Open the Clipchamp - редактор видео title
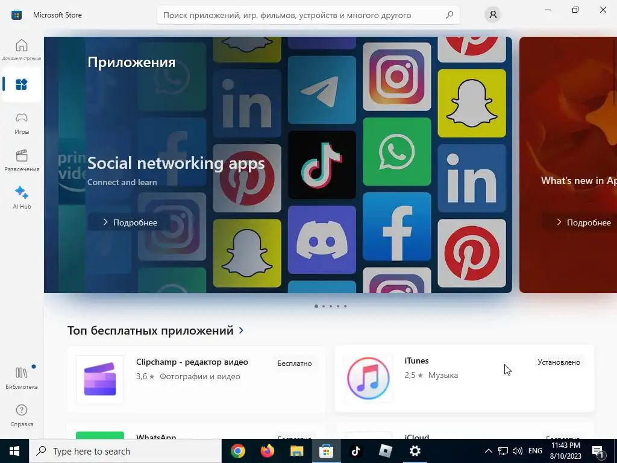This screenshot has height=463, width=617. (x=192, y=362)
